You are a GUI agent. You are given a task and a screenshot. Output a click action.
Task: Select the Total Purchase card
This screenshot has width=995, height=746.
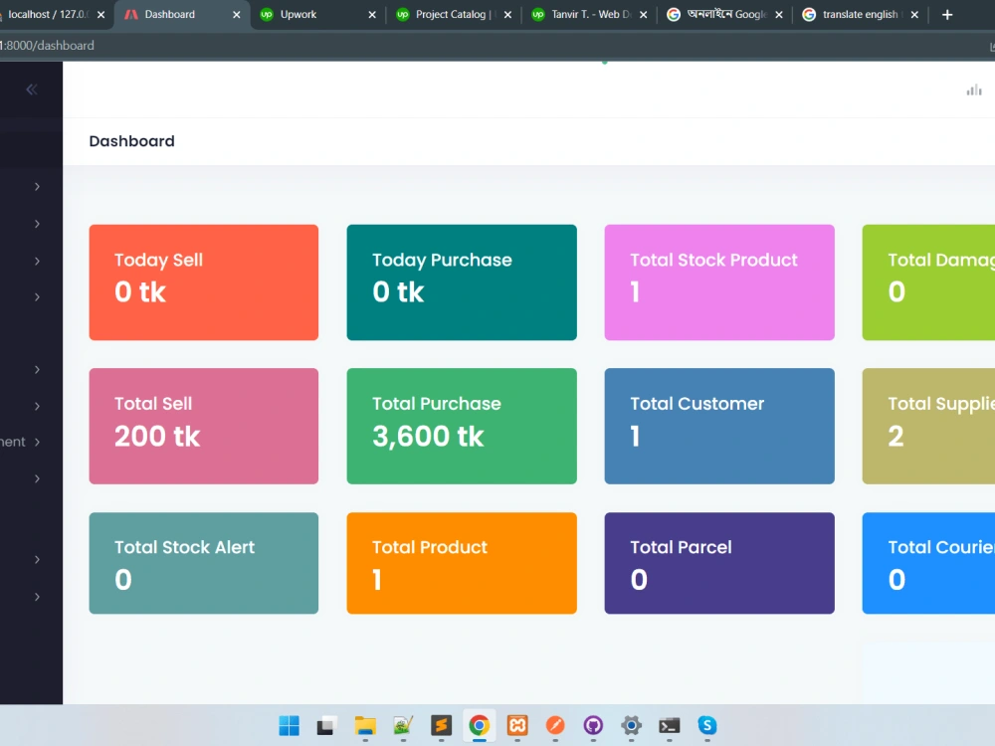[x=462, y=427]
